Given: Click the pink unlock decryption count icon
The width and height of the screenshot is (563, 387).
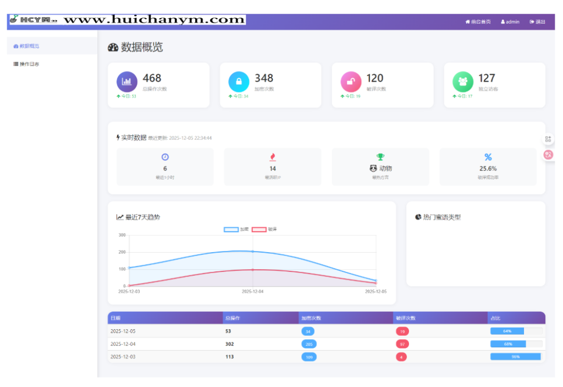Looking at the screenshot, I should pyautogui.click(x=351, y=81).
